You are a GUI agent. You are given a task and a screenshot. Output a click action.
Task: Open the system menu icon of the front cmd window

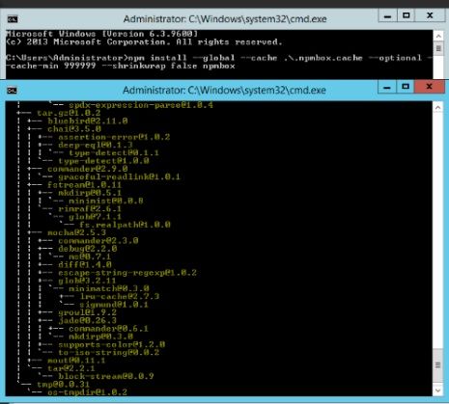12,91
